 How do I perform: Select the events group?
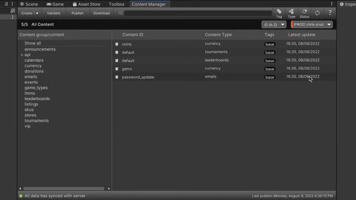coord(31,82)
